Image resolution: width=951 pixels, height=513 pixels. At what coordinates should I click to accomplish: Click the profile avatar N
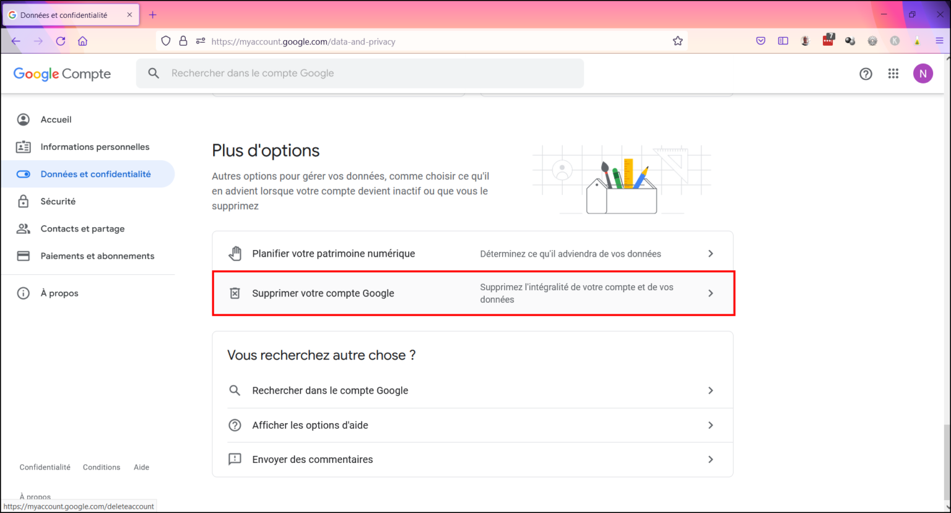click(923, 73)
